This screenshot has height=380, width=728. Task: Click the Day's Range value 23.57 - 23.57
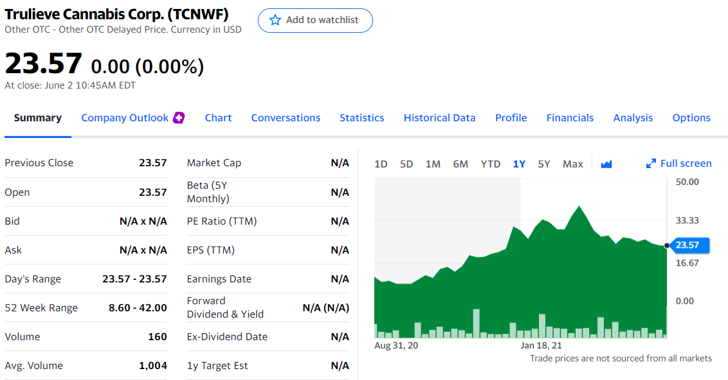(134, 279)
